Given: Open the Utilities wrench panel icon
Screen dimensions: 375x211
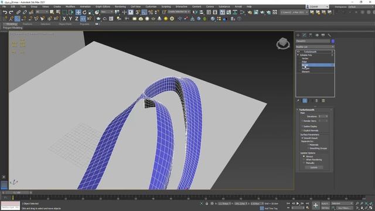Looking at the screenshot, I should (x=329, y=35).
